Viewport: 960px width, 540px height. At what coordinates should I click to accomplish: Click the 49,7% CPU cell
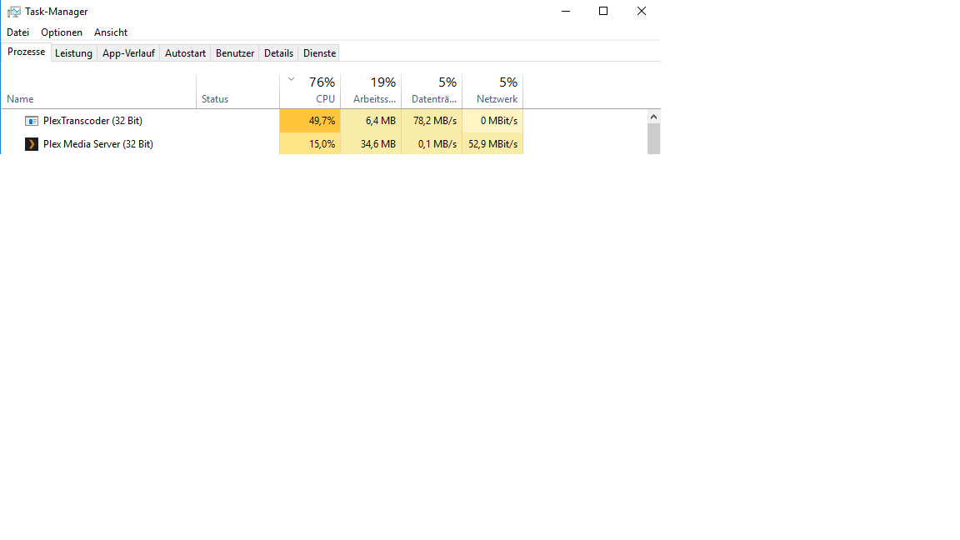point(310,121)
